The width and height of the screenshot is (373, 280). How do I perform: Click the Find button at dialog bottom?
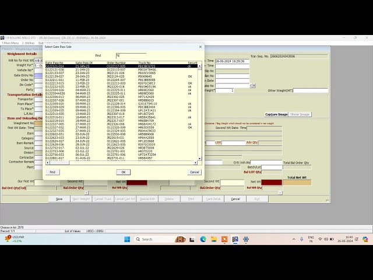coord(52,172)
